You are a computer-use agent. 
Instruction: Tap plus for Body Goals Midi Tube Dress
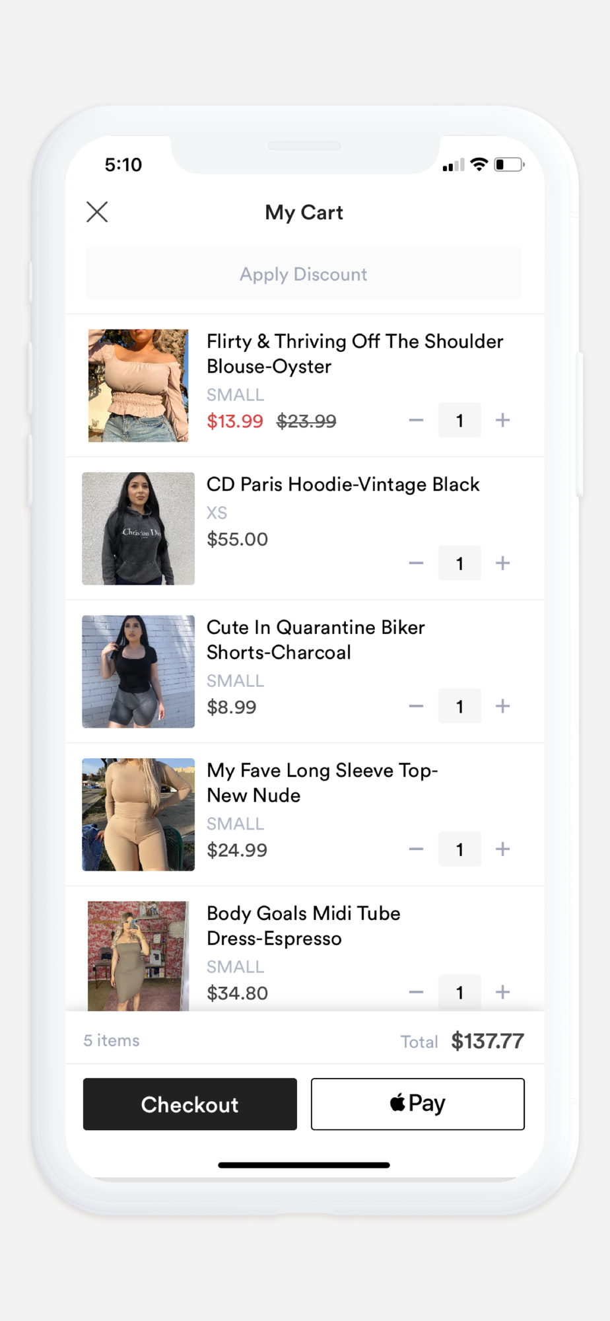pos(503,992)
